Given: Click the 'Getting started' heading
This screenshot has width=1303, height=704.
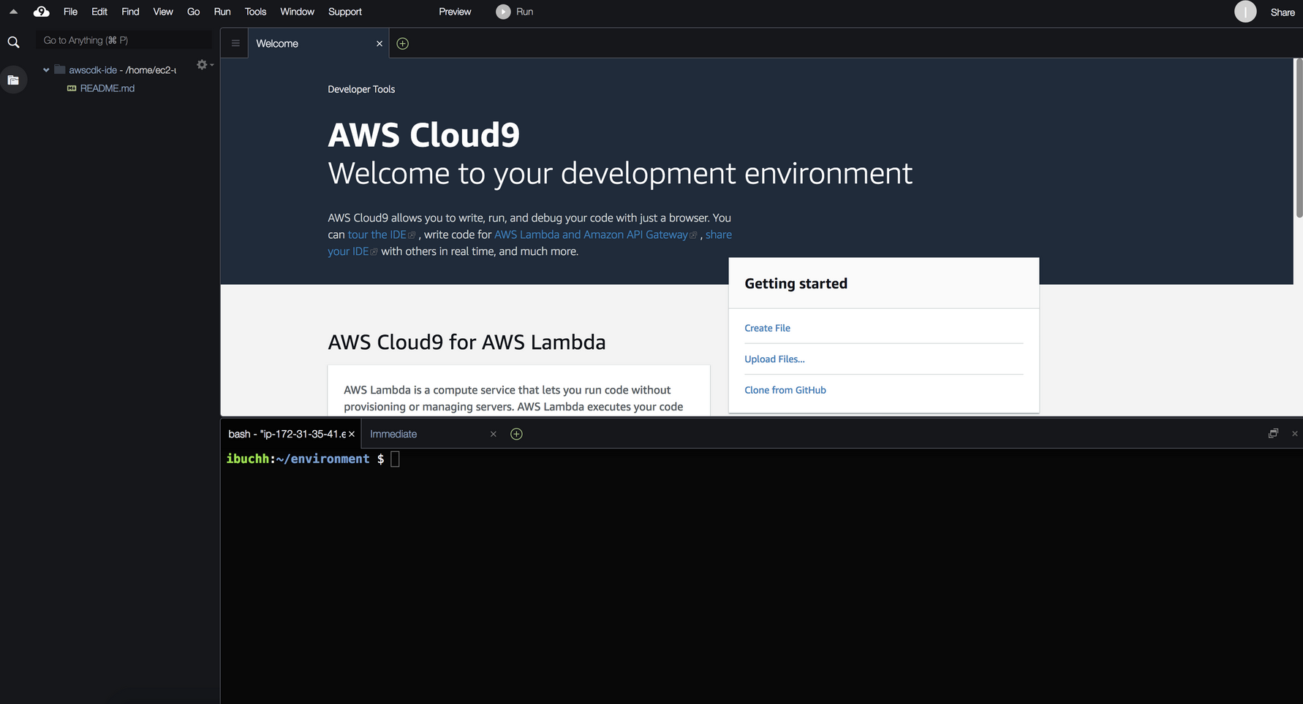Looking at the screenshot, I should (x=796, y=283).
